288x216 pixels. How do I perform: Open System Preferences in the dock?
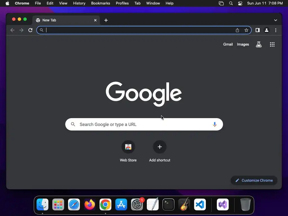pos(137,204)
